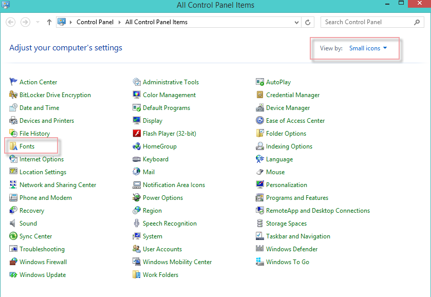Open the Windows To Go link
Image resolution: width=431 pixels, height=297 pixels.
(288, 262)
